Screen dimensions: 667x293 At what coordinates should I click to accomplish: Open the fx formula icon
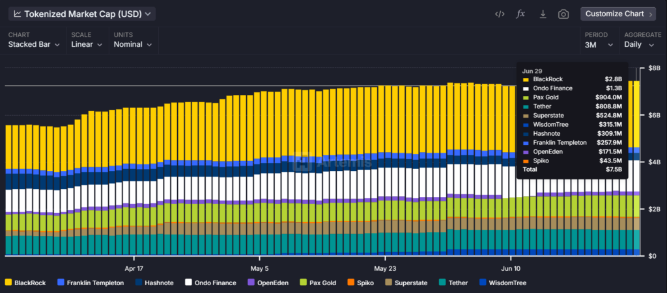520,14
